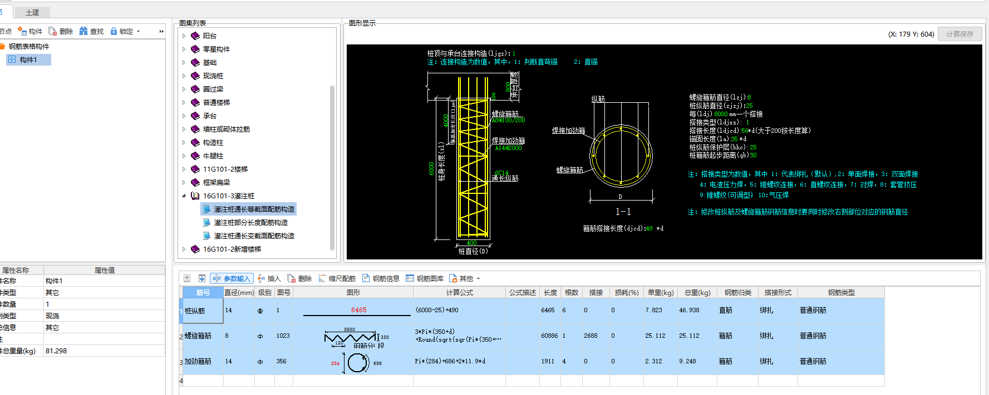The height and width of the screenshot is (395, 989).
Task: Click the 桩纵筋 row name cell
Action: pos(203,311)
